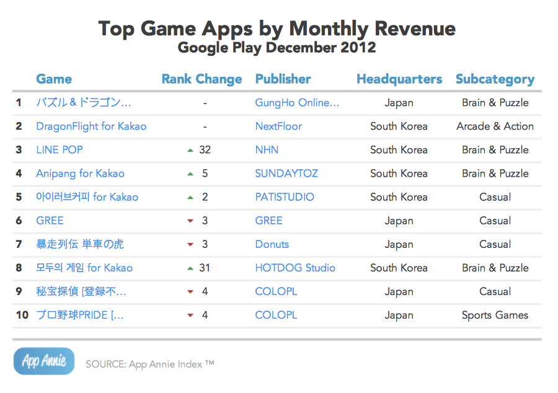Click the SOURCE: App Annie Index text
This screenshot has width=558, height=393.
pos(150,364)
